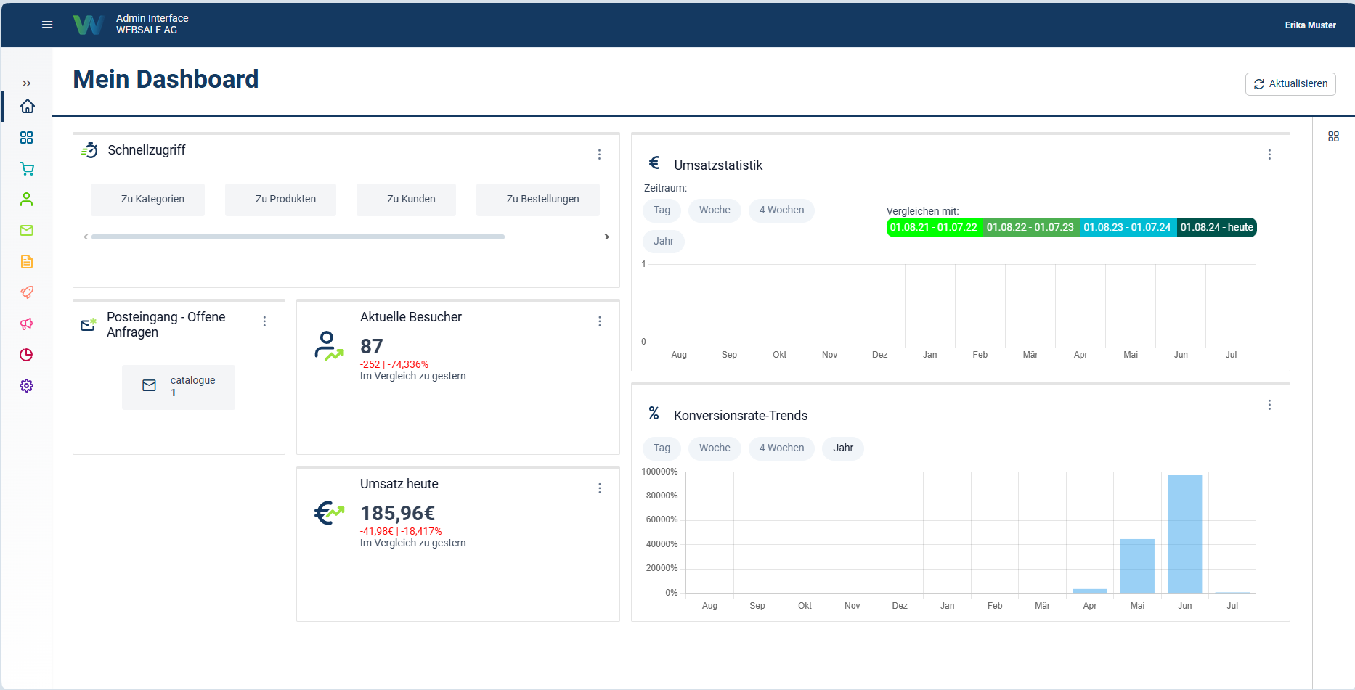This screenshot has width=1355, height=690.
Task: Open Zu Bestellungen from Schnellzugriff
Action: click(x=537, y=199)
